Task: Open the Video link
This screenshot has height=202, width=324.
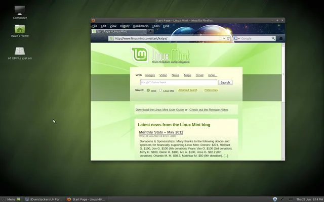Action: point(163,75)
